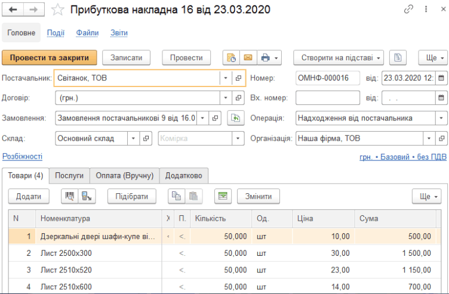The width and height of the screenshot is (449, 294).
Task: Go forward with the right arrow button
Action: pos(34,10)
